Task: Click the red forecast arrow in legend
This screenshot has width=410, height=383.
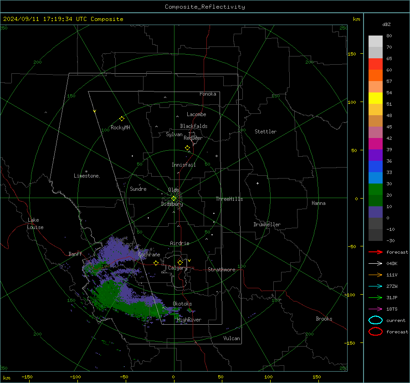Action: (375, 252)
